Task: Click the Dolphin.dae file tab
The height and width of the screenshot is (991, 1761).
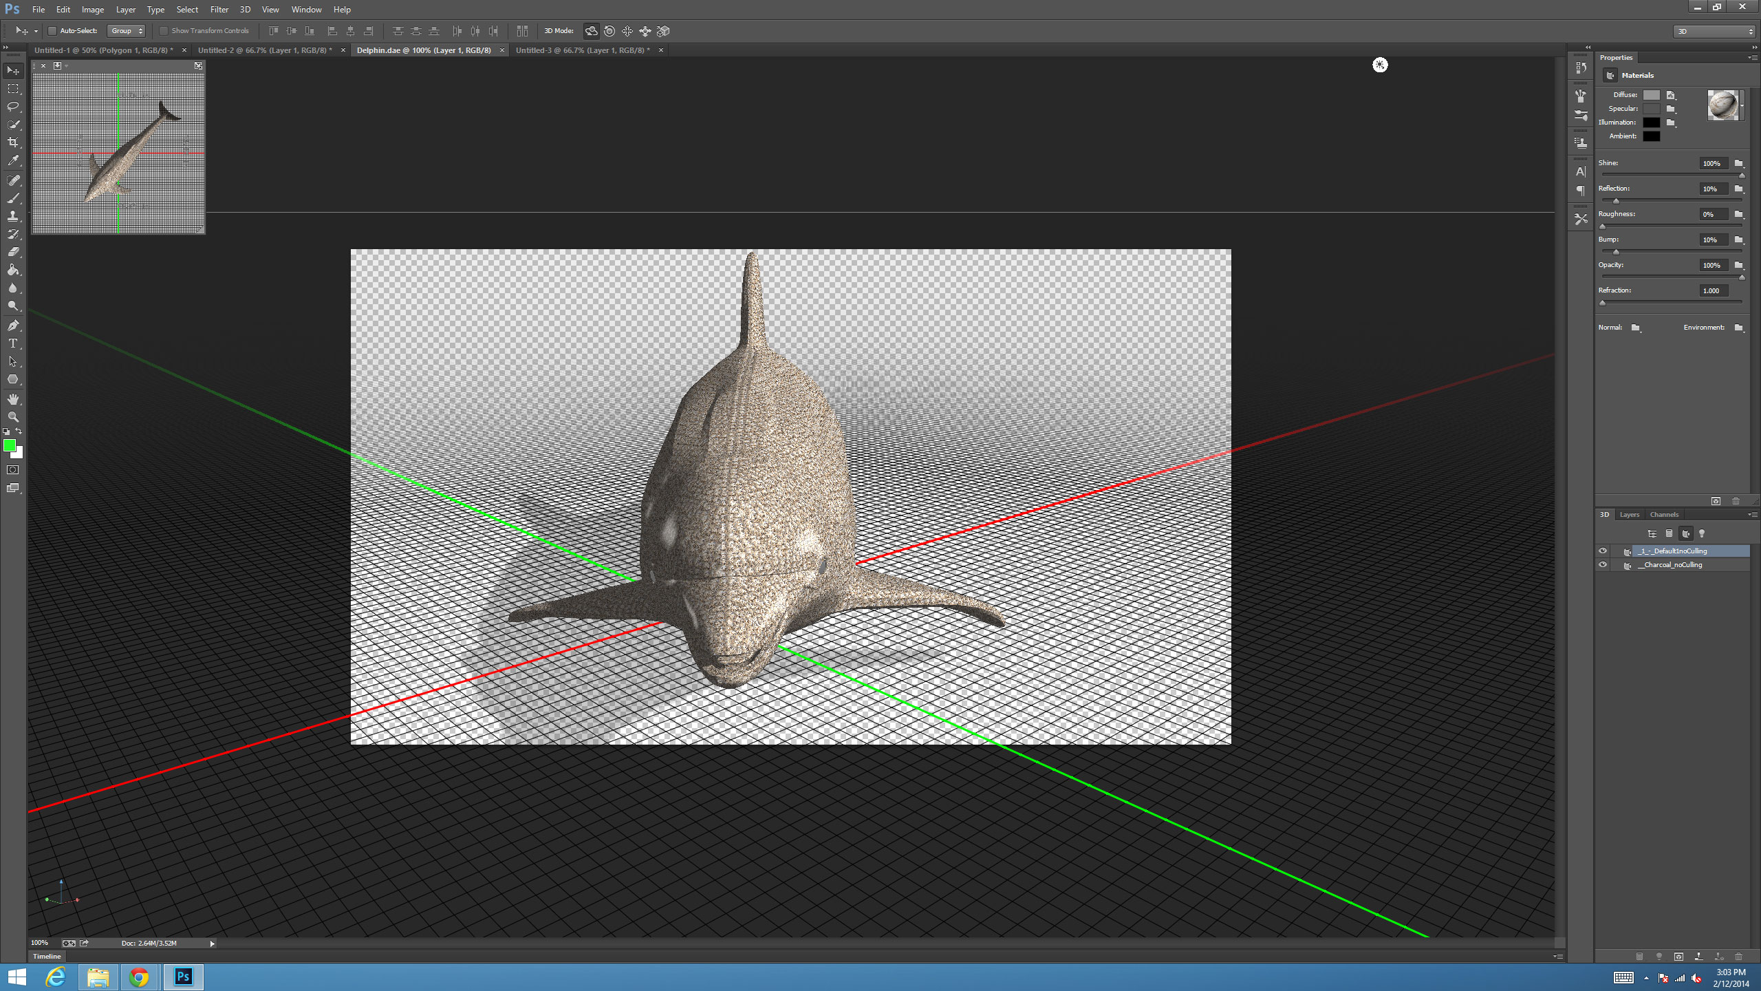Action: (x=424, y=50)
